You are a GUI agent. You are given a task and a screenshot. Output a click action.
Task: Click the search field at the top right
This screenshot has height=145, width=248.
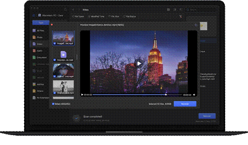click(x=201, y=10)
